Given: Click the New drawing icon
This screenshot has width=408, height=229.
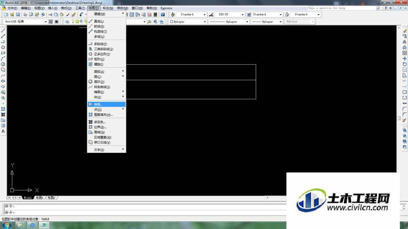Looking at the screenshot, I should pos(6,15).
